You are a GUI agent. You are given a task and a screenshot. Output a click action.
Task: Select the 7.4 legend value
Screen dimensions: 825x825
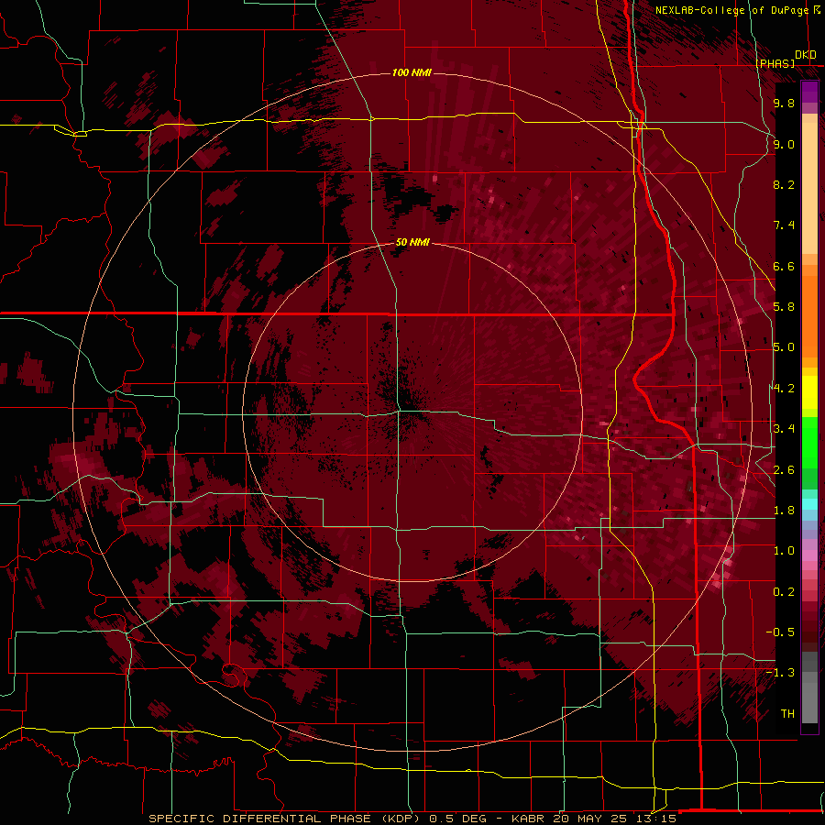tap(784, 225)
